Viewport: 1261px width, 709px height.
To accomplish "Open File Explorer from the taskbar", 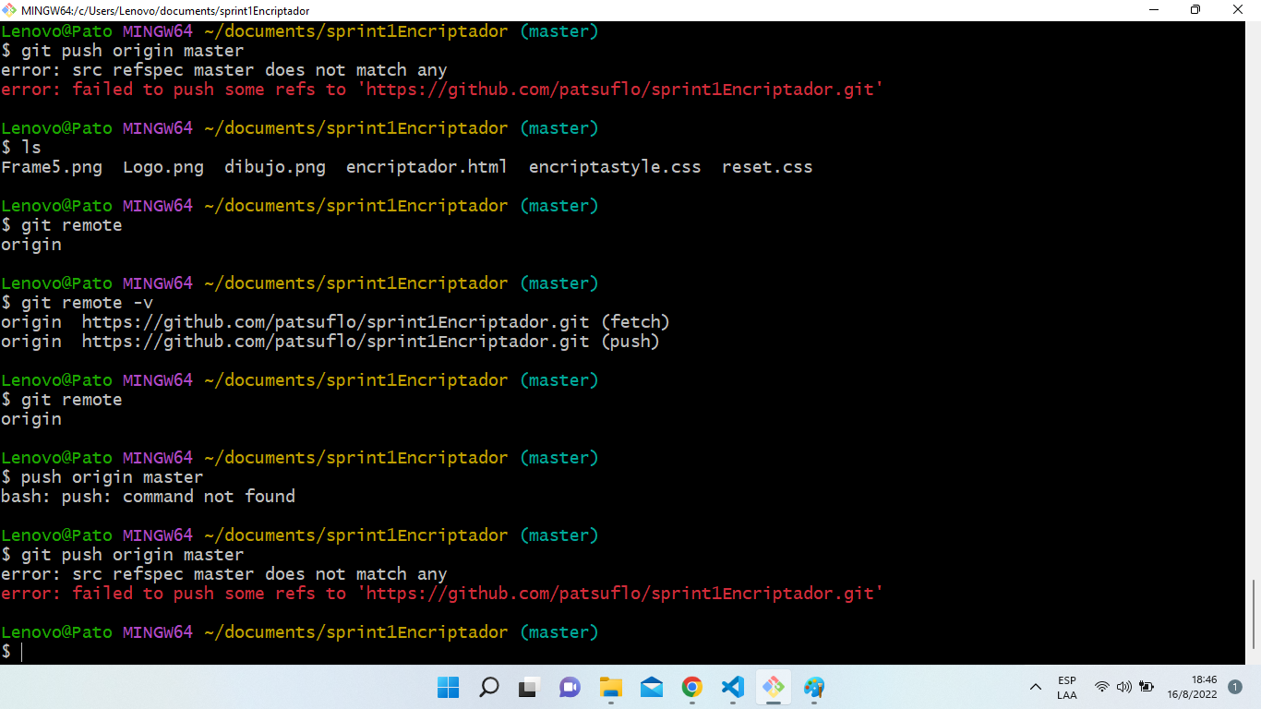I will [610, 687].
